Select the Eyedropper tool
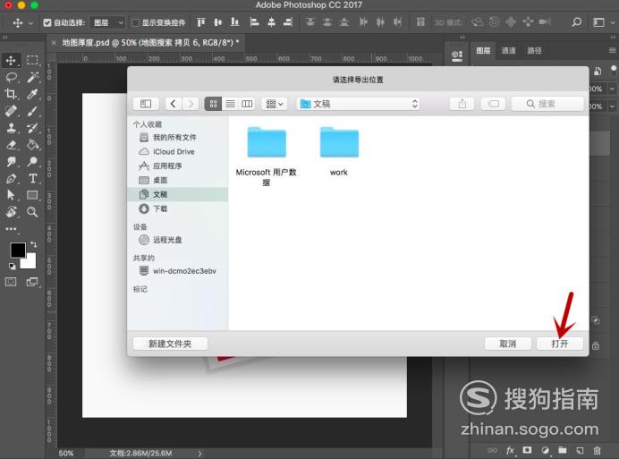Viewport: 619px width, 459px height. pyautogui.click(x=32, y=94)
